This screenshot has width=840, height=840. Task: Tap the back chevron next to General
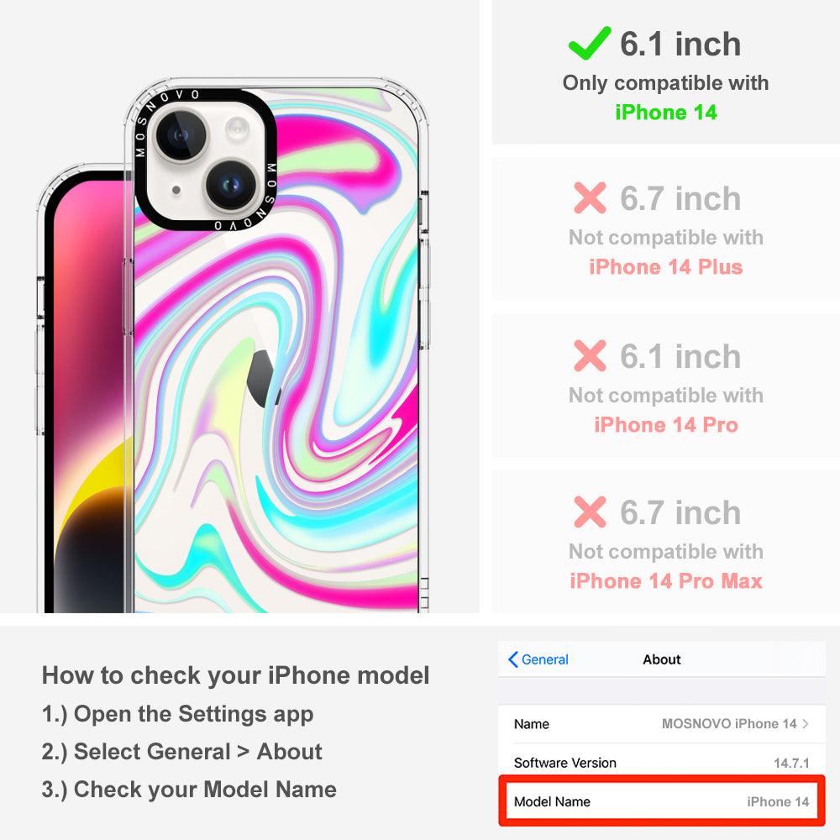512,659
